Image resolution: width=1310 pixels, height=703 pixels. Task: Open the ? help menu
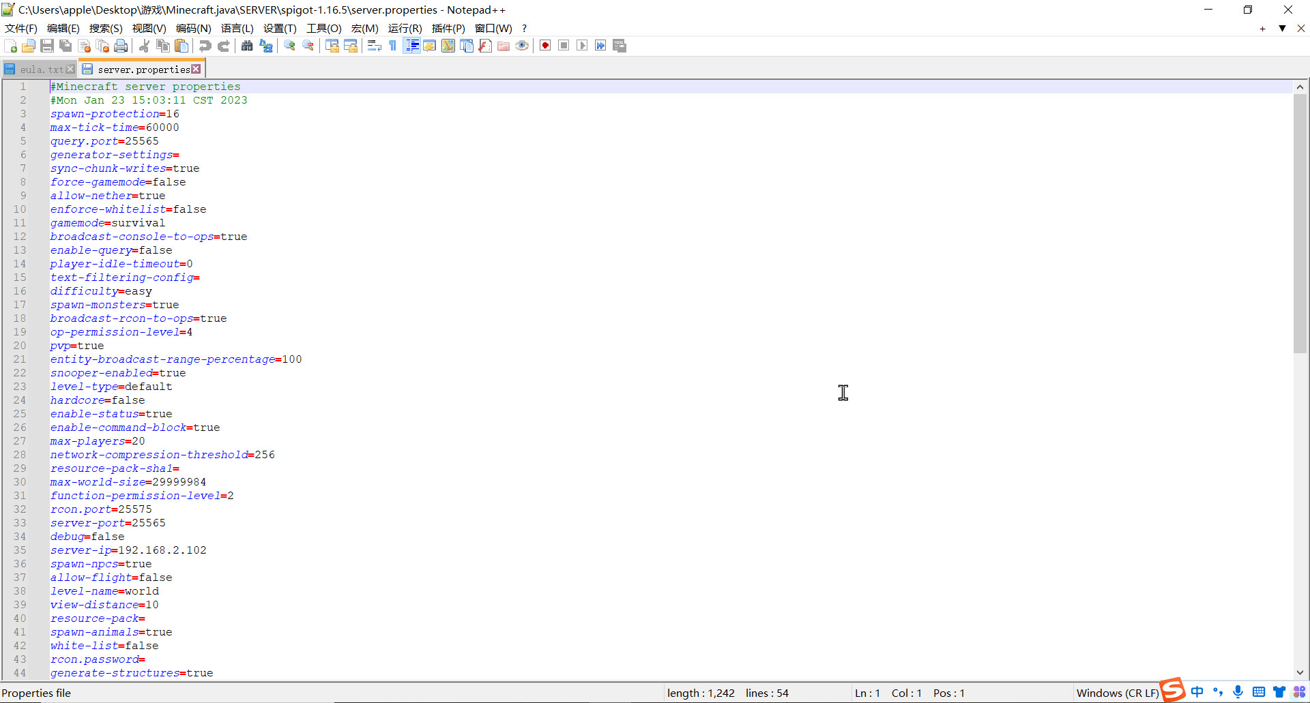(524, 28)
